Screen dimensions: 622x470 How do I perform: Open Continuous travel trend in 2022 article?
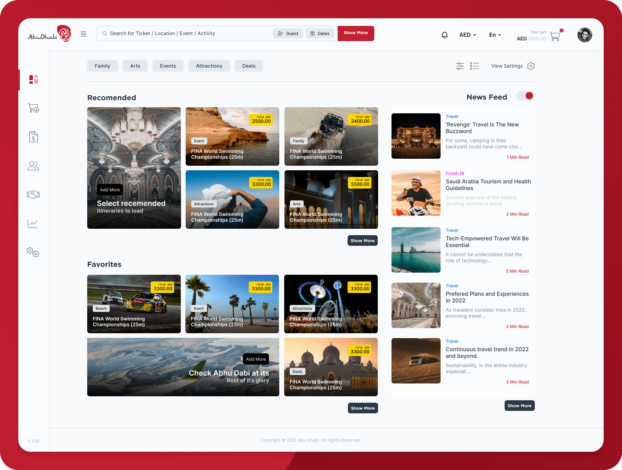(487, 353)
